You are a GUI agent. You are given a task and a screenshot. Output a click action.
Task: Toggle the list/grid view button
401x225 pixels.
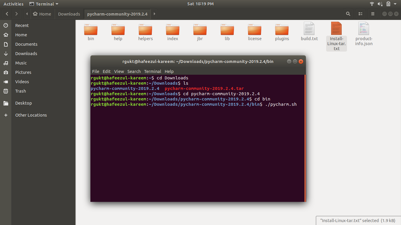point(360,14)
